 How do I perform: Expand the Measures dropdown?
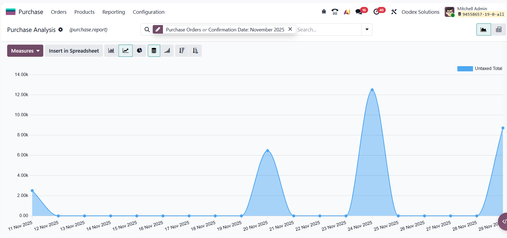pyautogui.click(x=25, y=51)
